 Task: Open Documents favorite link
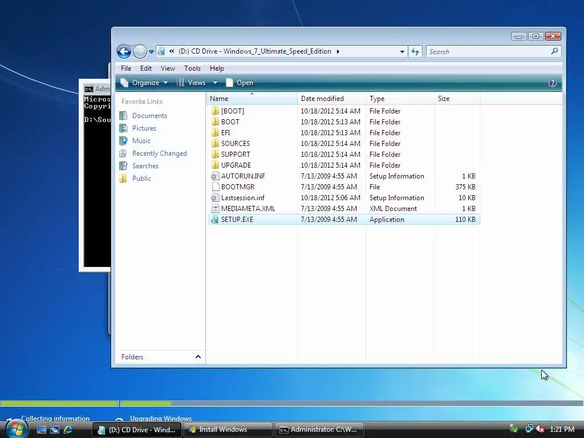149,115
